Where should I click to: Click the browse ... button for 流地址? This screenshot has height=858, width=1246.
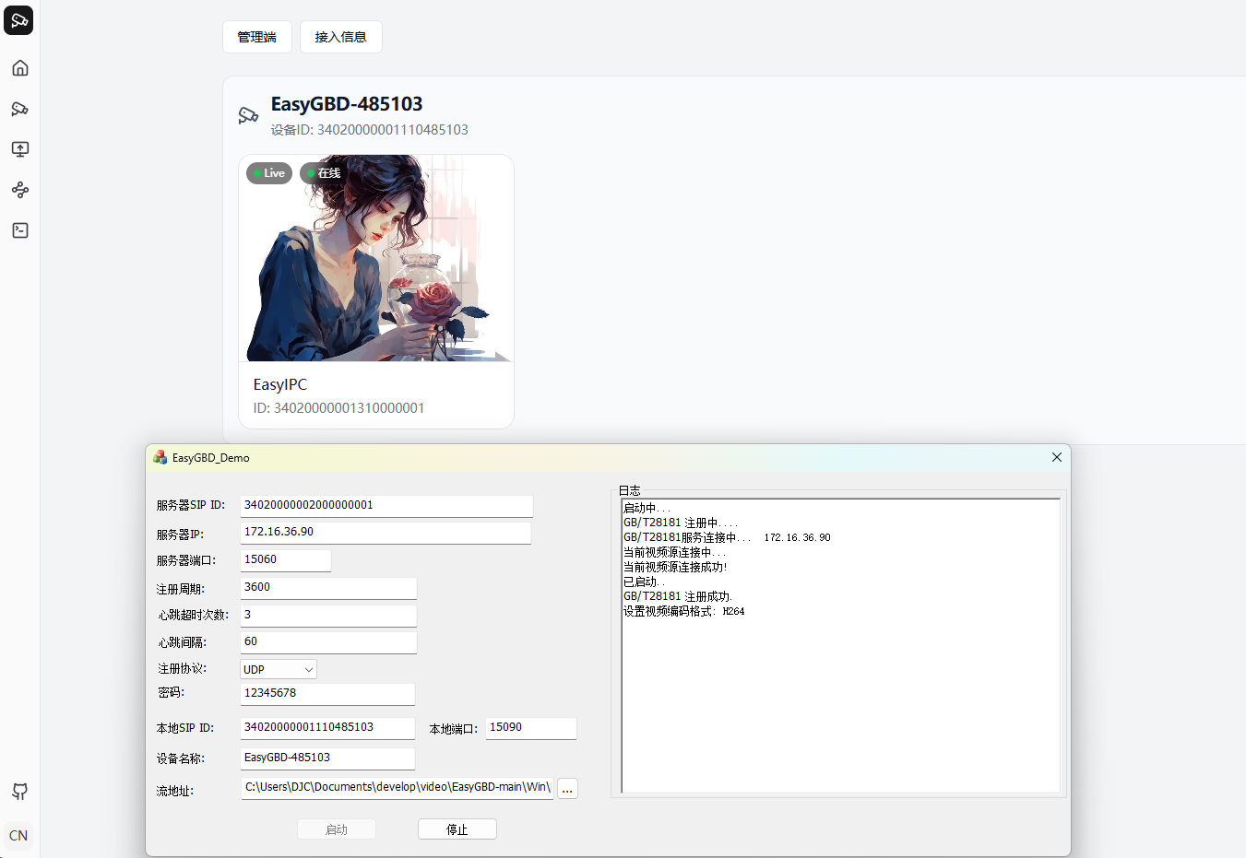567,789
